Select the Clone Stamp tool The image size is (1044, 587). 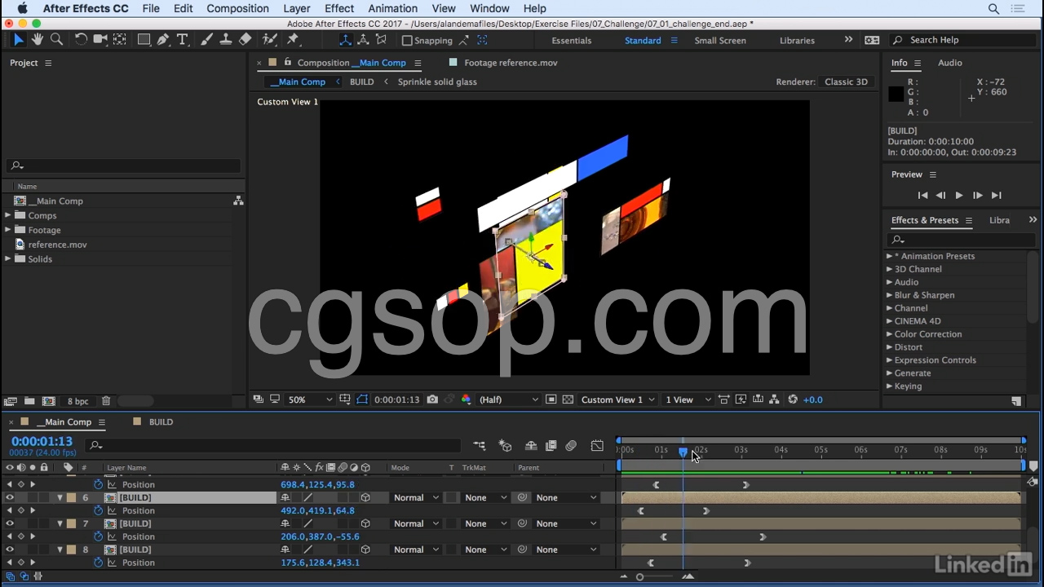226,39
